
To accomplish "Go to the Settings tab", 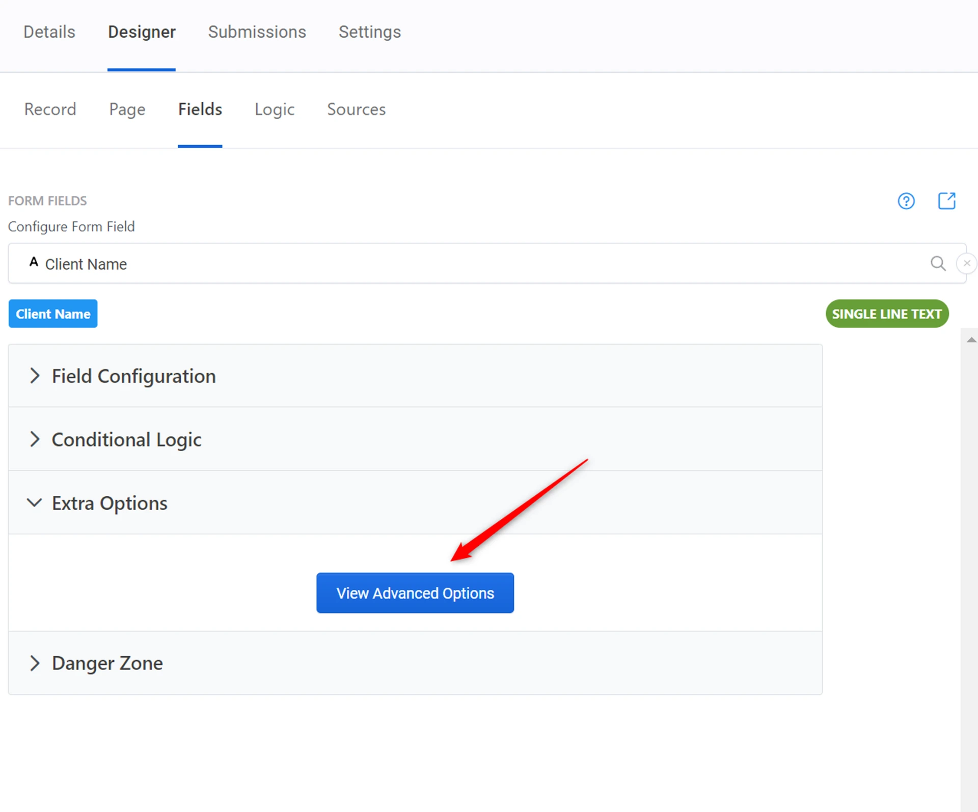I will 370,32.
